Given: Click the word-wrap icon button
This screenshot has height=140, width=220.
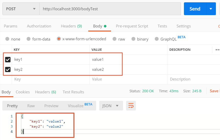Looking at the screenshot, I should 131,106.
